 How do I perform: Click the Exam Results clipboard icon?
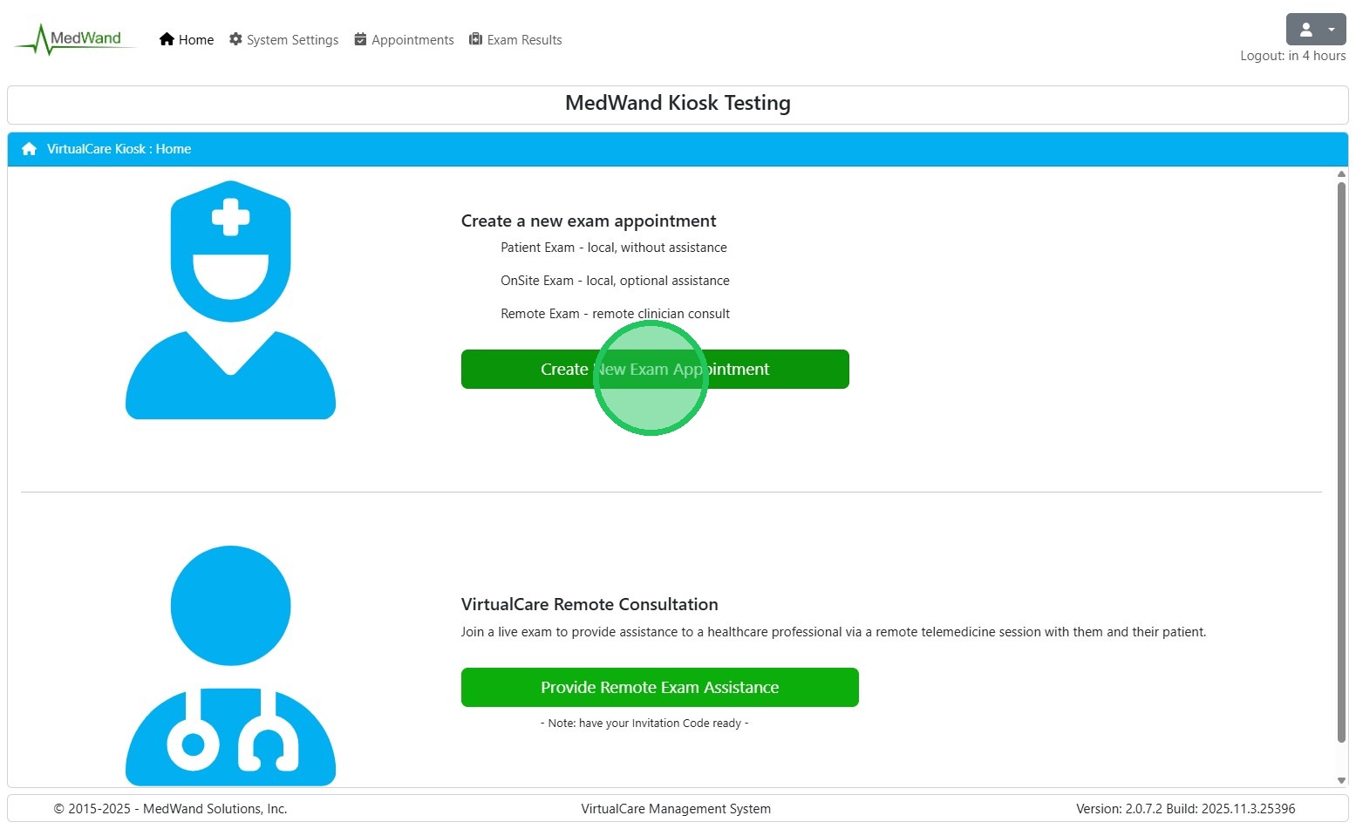475,39
